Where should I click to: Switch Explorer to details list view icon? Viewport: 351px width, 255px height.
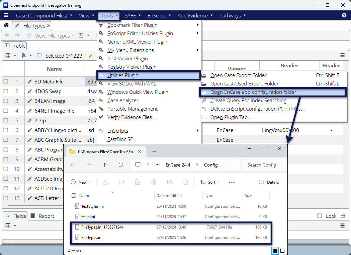275,251
